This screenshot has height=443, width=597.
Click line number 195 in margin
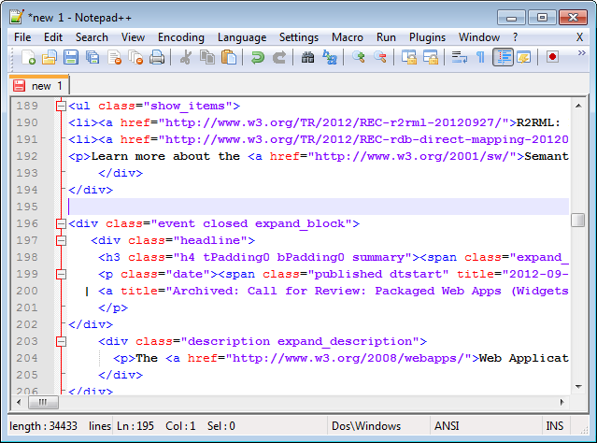(27, 207)
